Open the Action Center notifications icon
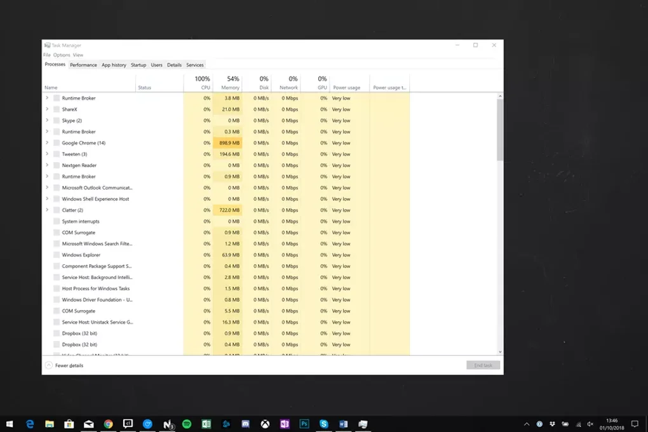Screen dimensions: 648x432 [635, 424]
